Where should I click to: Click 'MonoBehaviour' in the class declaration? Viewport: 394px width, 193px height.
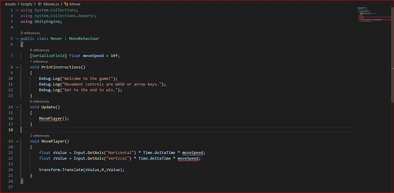pos(84,39)
